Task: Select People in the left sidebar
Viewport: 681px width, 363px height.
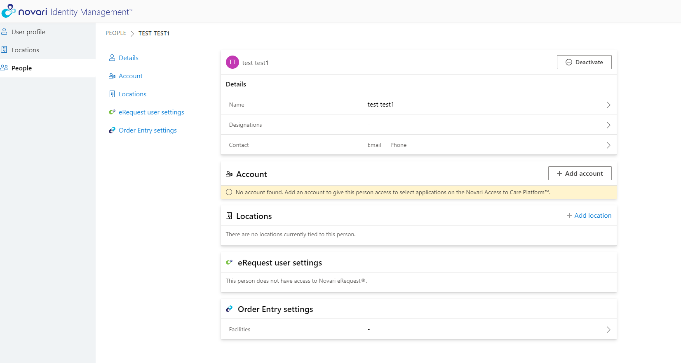Action: pyautogui.click(x=48, y=68)
